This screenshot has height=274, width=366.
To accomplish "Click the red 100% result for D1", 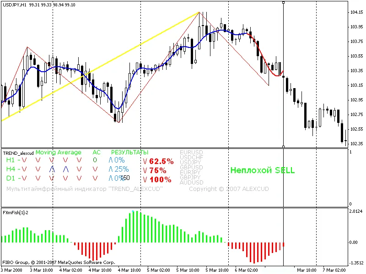I will pyautogui.click(x=160, y=179).
